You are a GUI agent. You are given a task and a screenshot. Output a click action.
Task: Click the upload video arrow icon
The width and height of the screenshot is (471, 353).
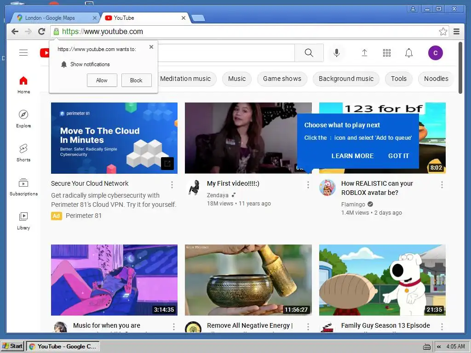click(364, 53)
